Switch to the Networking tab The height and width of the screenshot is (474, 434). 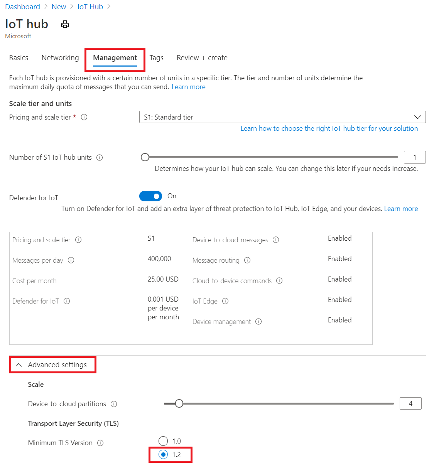[x=60, y=57]
